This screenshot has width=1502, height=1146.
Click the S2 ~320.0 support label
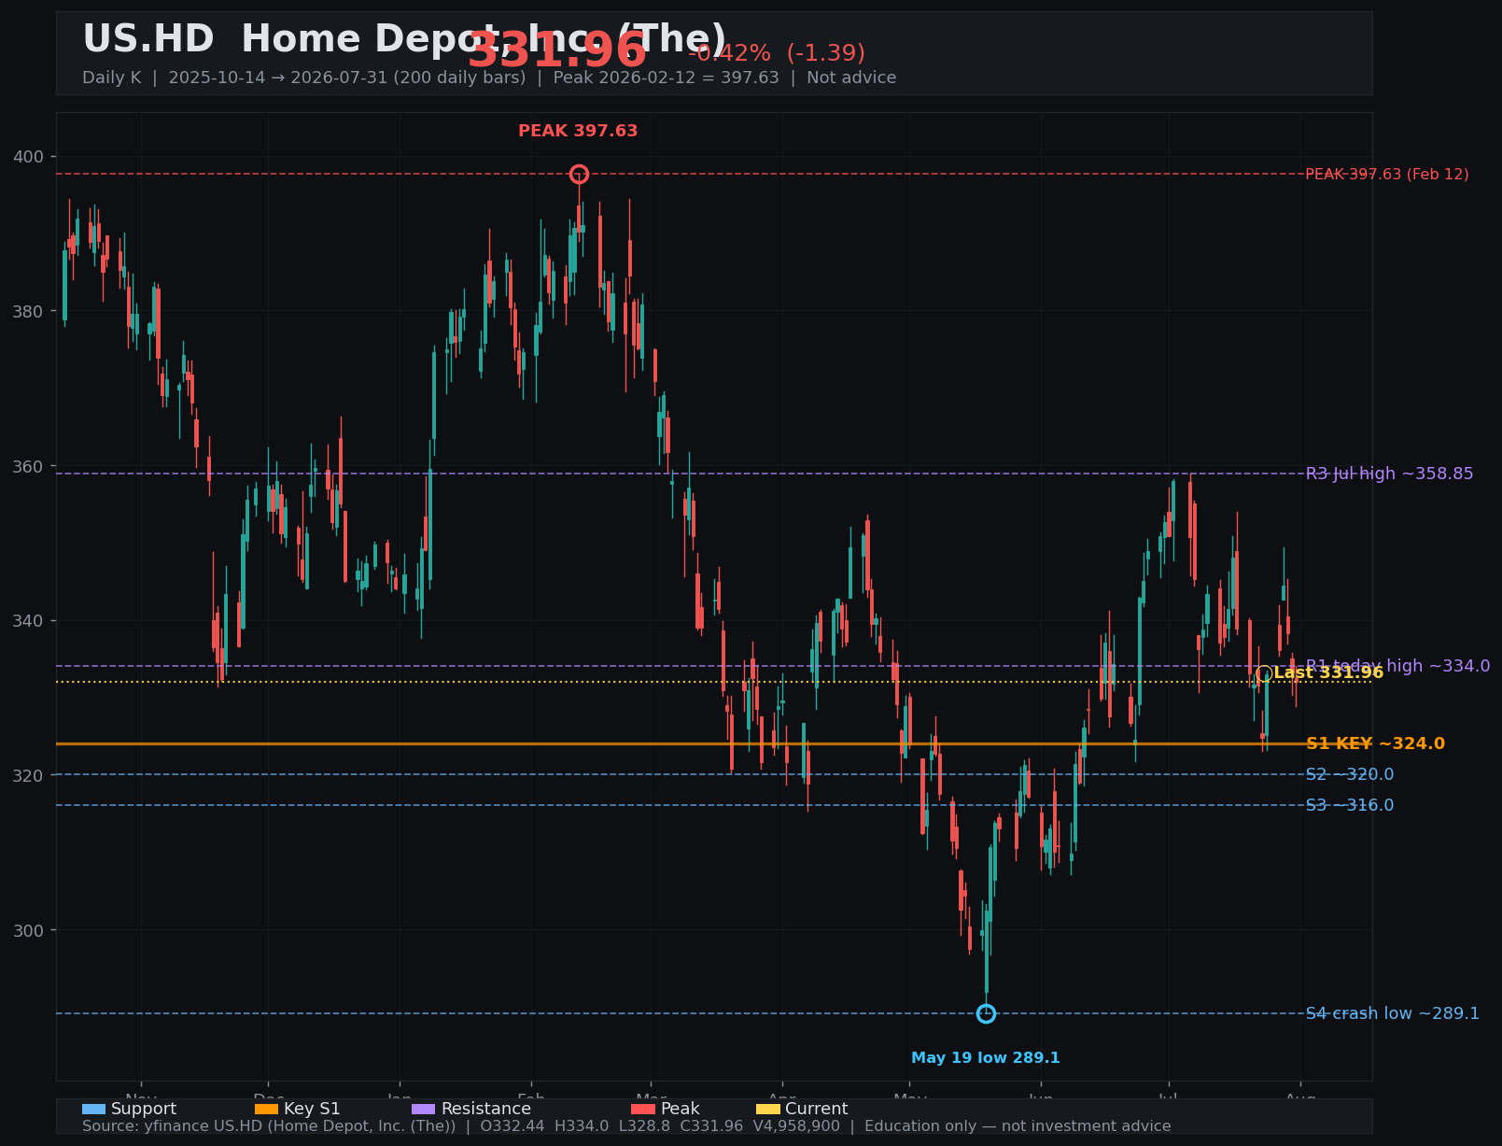[x=1350, y=774]
